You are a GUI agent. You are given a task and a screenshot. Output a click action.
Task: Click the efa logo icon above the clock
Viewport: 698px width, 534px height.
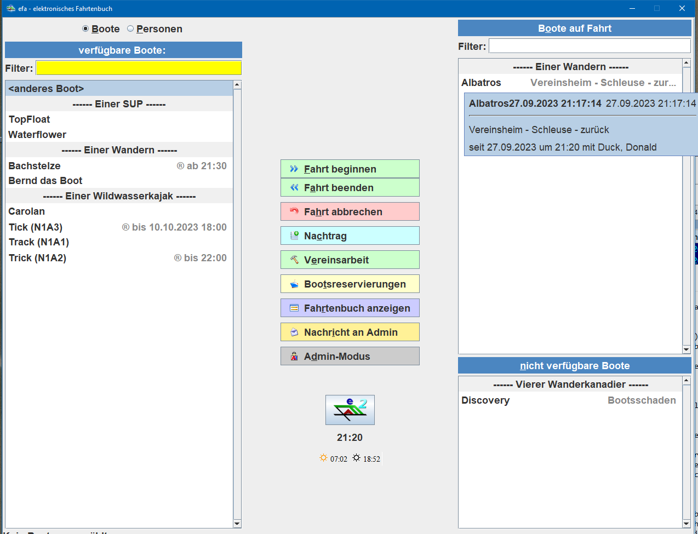click(350, 410)
